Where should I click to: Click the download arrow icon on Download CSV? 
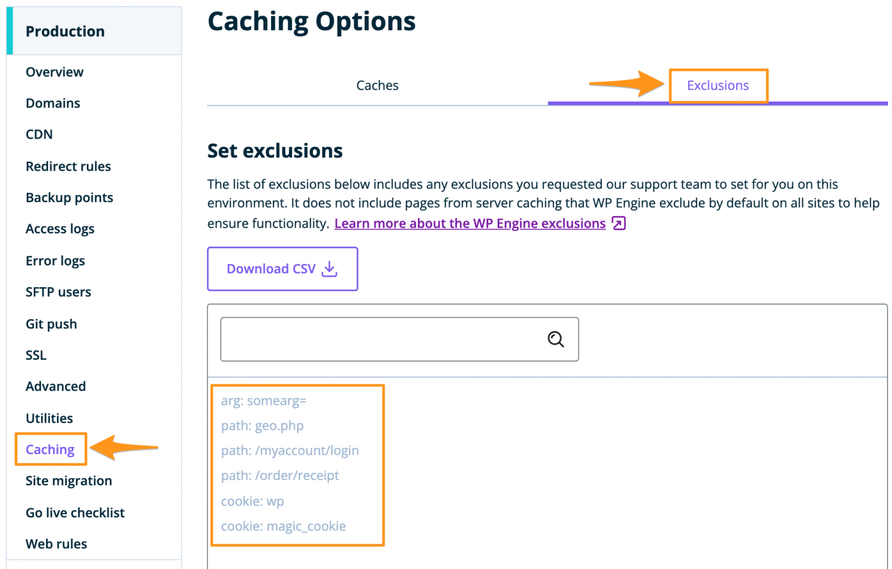(x=329, y=269)
